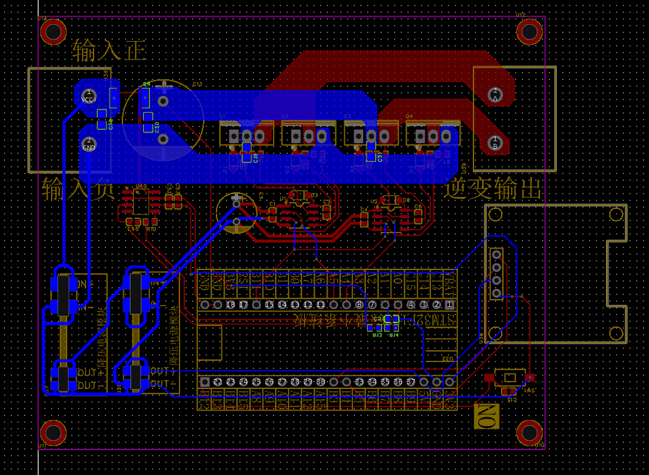Select output terminal pad A
Image resolution: width=649 pixels, height=475 pixels.
point(495,94)
